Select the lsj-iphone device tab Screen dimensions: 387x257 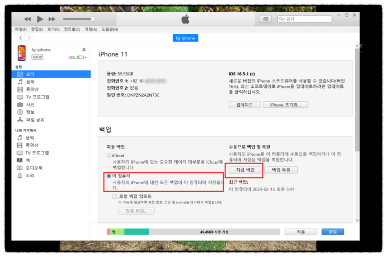coord(185,38)
